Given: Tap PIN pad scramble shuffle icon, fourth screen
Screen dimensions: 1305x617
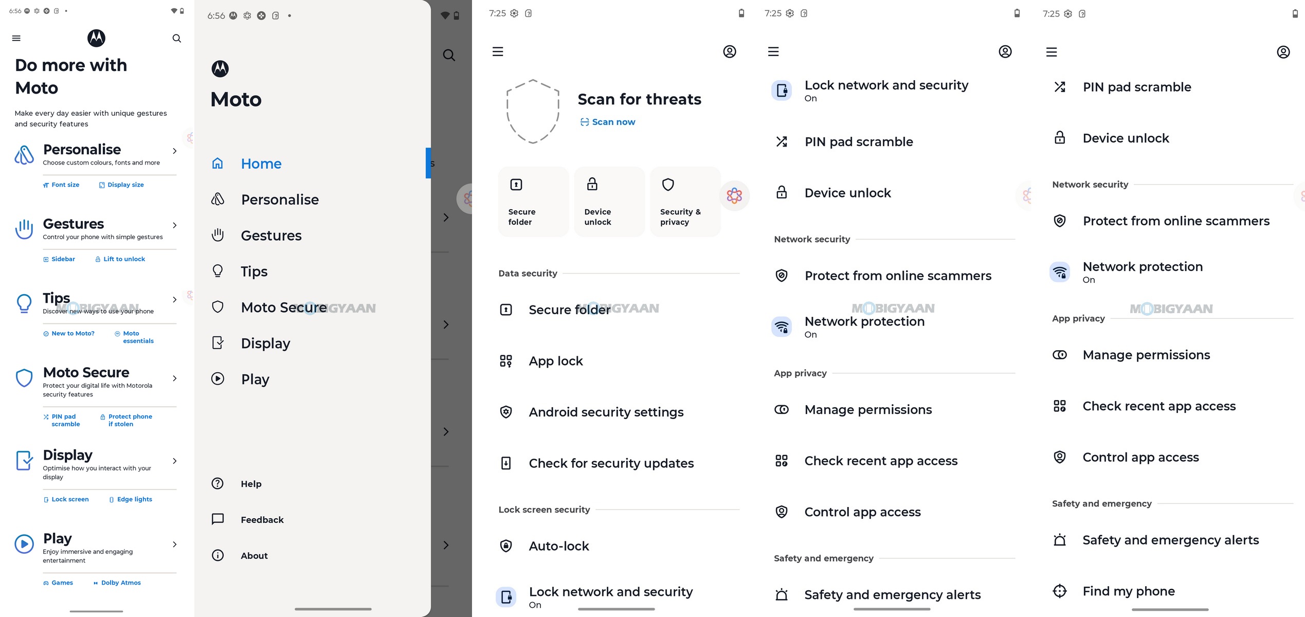Looking at the screenshot, I should pos(782,141).
